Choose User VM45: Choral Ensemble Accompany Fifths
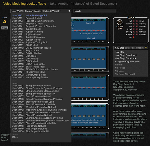This screenshot has width=150, height=146. pyautogui.click(x=37, y=118)
